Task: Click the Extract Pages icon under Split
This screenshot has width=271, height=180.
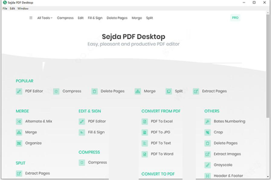Action: click(19, 173)
